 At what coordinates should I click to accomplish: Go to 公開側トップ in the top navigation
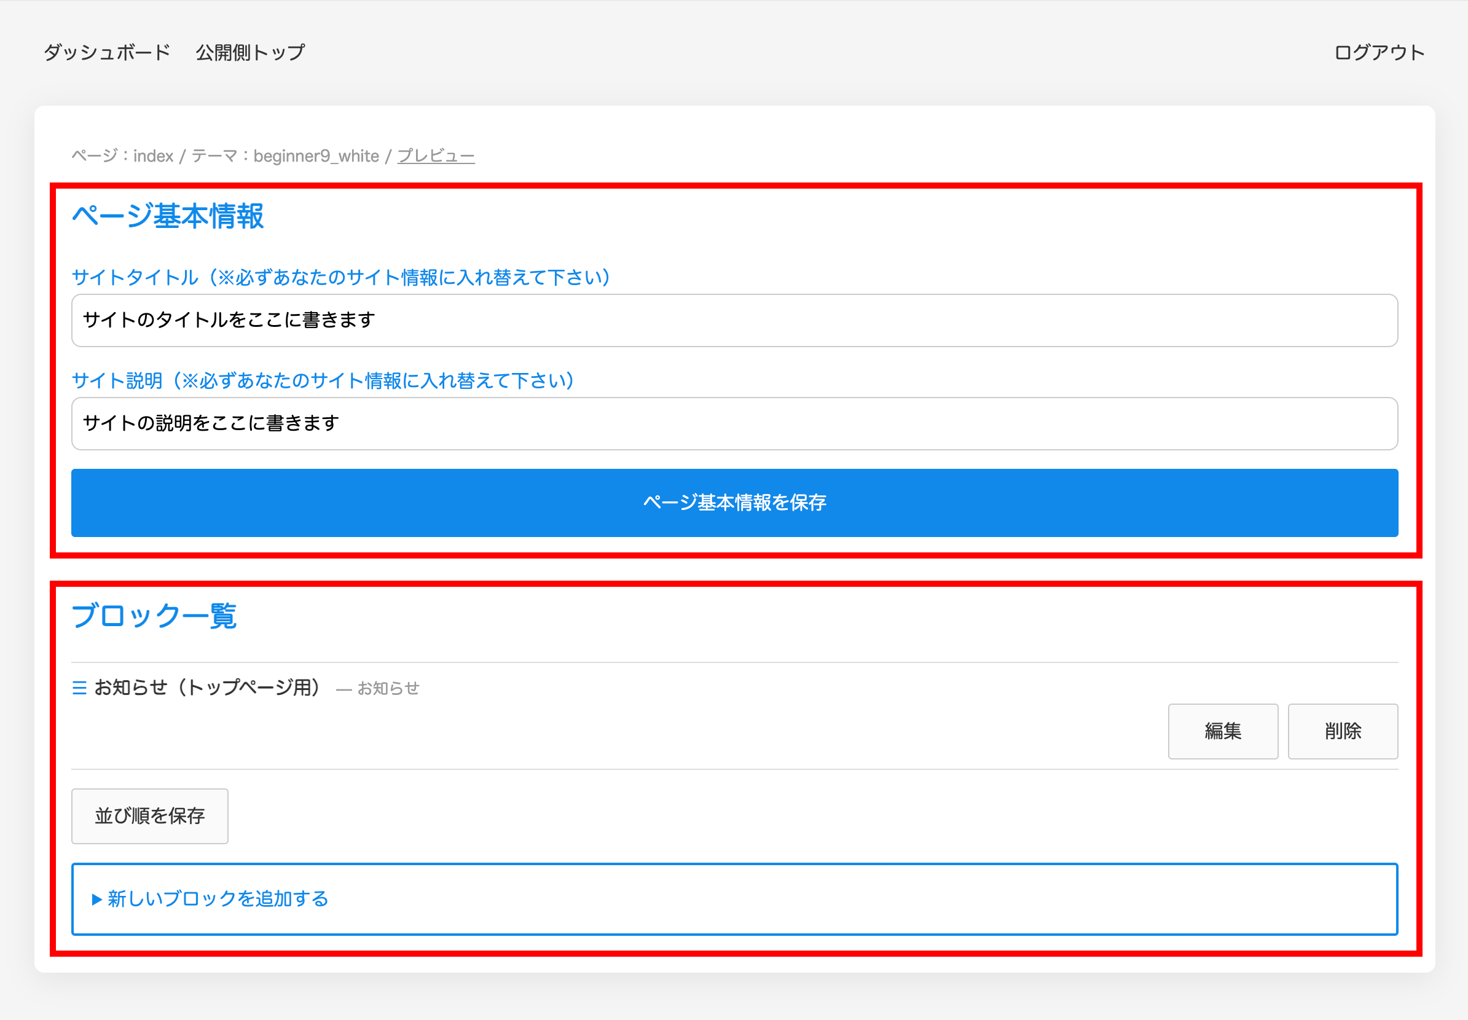250,52
